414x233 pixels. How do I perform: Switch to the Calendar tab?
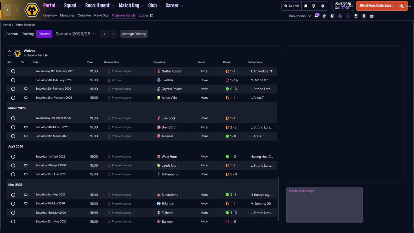tap(84, 15)
